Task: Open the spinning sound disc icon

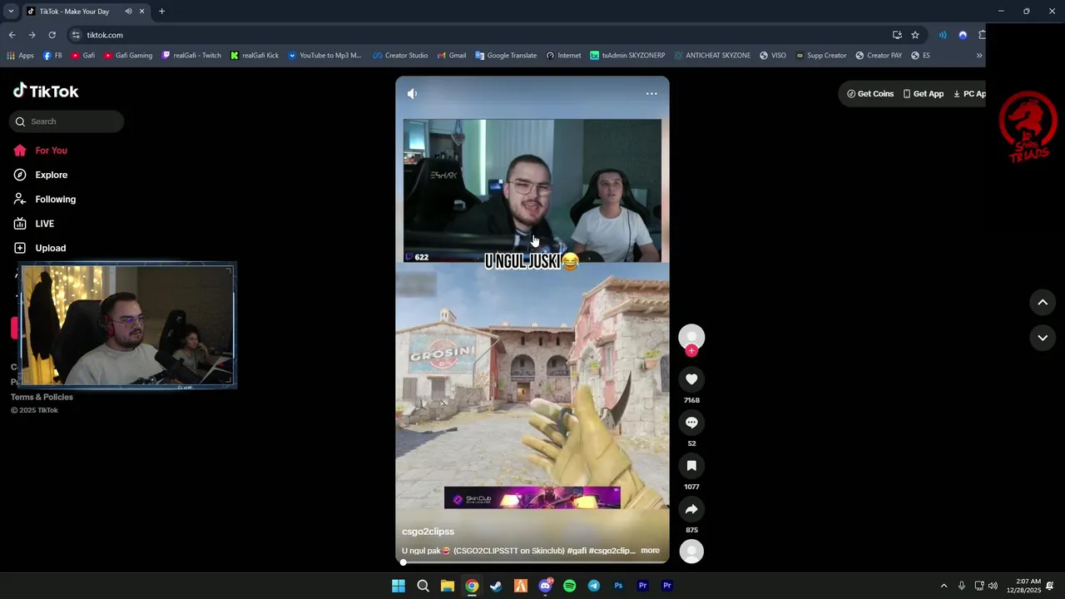Action: 691,552
